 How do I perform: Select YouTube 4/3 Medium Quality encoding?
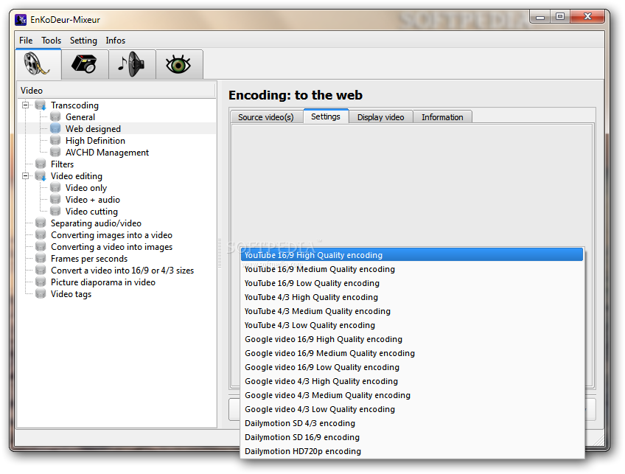pyautogui.click(x=412, y=311)
